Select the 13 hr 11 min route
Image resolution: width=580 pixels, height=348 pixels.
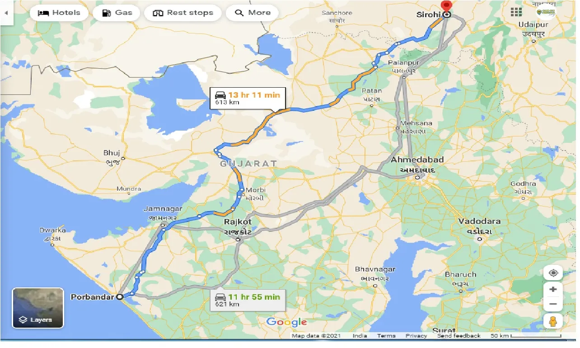248,98
